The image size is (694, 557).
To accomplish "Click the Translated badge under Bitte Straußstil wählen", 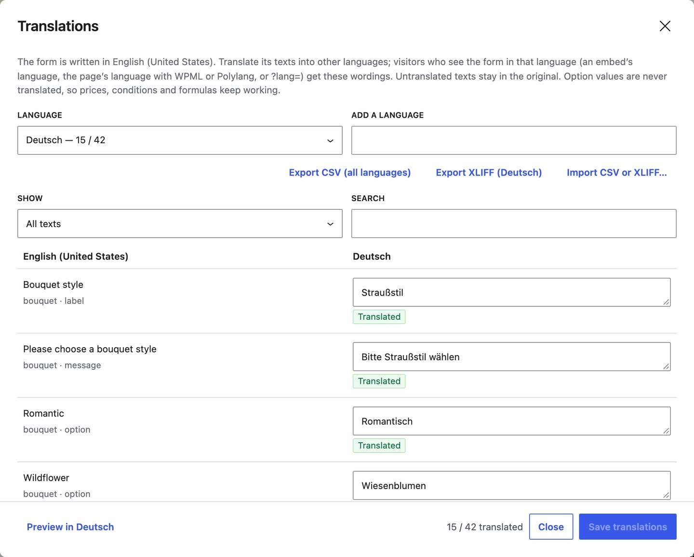I will [x=379, y=381].
